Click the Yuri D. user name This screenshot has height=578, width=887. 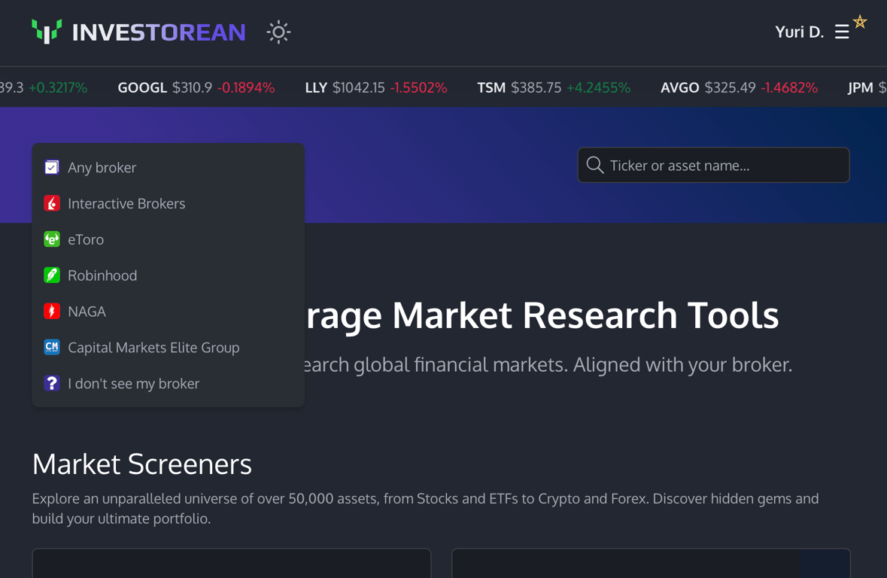point(799,32)
